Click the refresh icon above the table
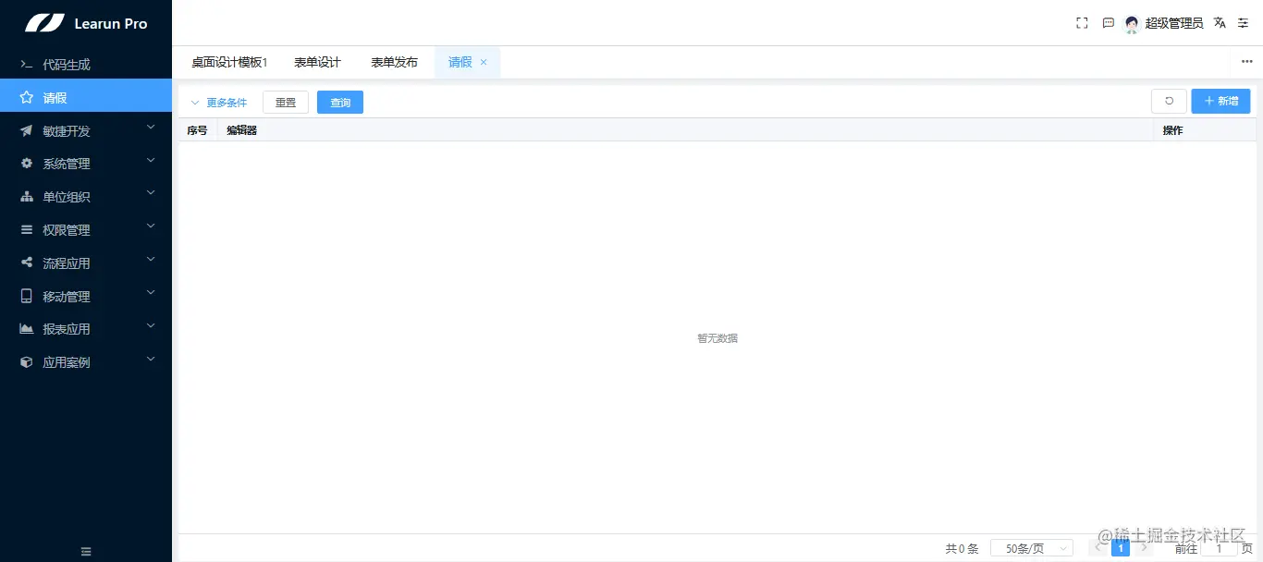Viewport: 1263px width, 562px height. point(1168,100)
